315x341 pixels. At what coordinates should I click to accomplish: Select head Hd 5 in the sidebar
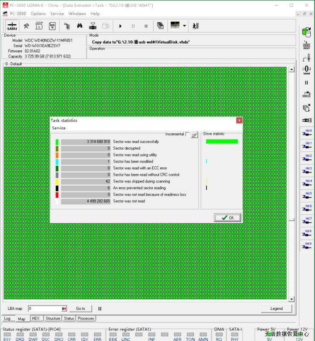click(306, 196)
